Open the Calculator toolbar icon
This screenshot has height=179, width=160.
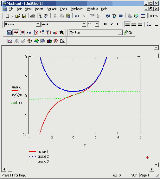tap(9, 33)
